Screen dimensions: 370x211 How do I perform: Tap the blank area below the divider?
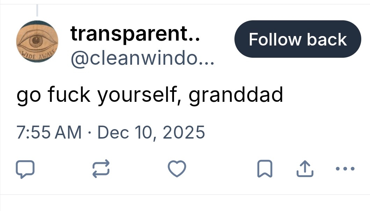(185, 203)
